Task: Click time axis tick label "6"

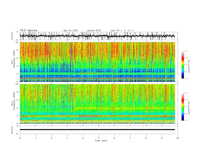Action: [114, 138]
